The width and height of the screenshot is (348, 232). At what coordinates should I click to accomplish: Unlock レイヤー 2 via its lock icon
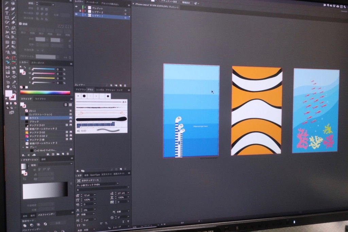pos(80,11)
